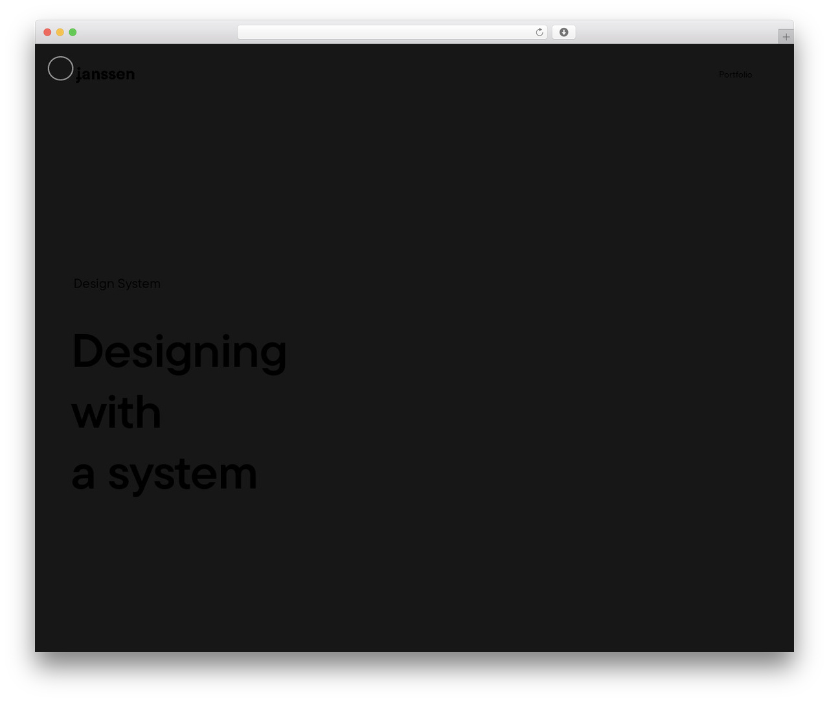Go to the Portfolio menu item
This screenshot has height=702, width=829.
[735, 74]
